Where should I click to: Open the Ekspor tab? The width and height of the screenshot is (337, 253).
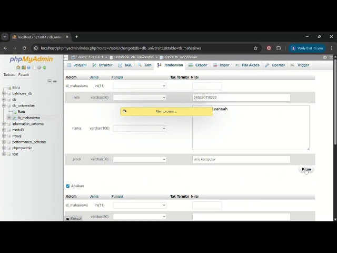198,65
